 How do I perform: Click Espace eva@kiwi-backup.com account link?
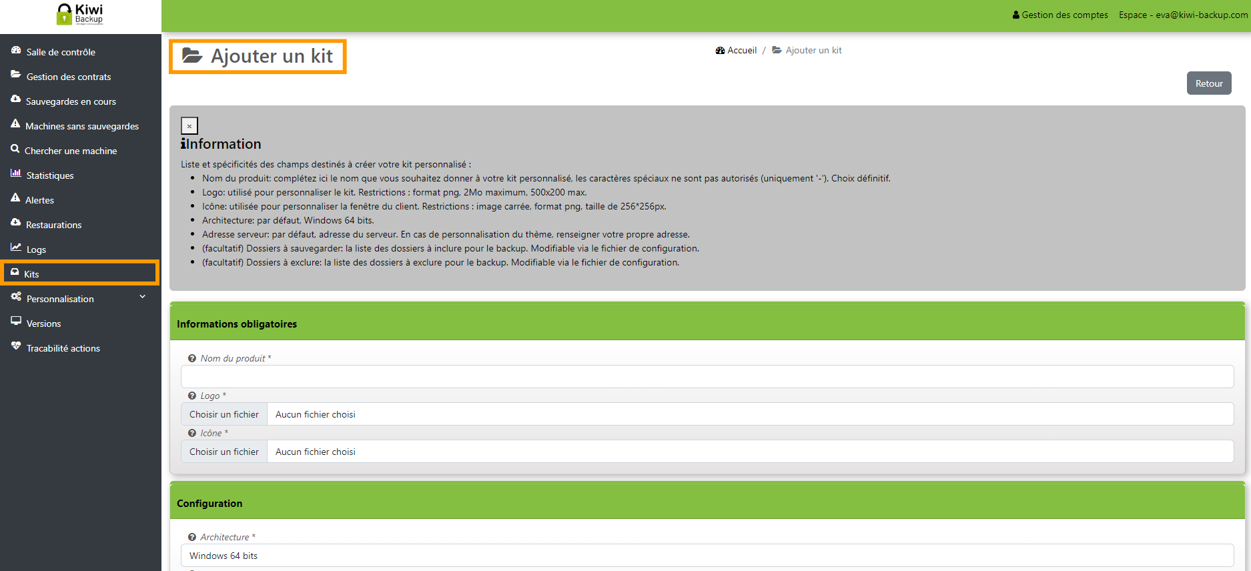tap(1184, 15)
